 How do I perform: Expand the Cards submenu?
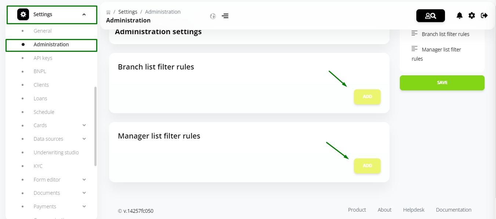pos(84,125)
